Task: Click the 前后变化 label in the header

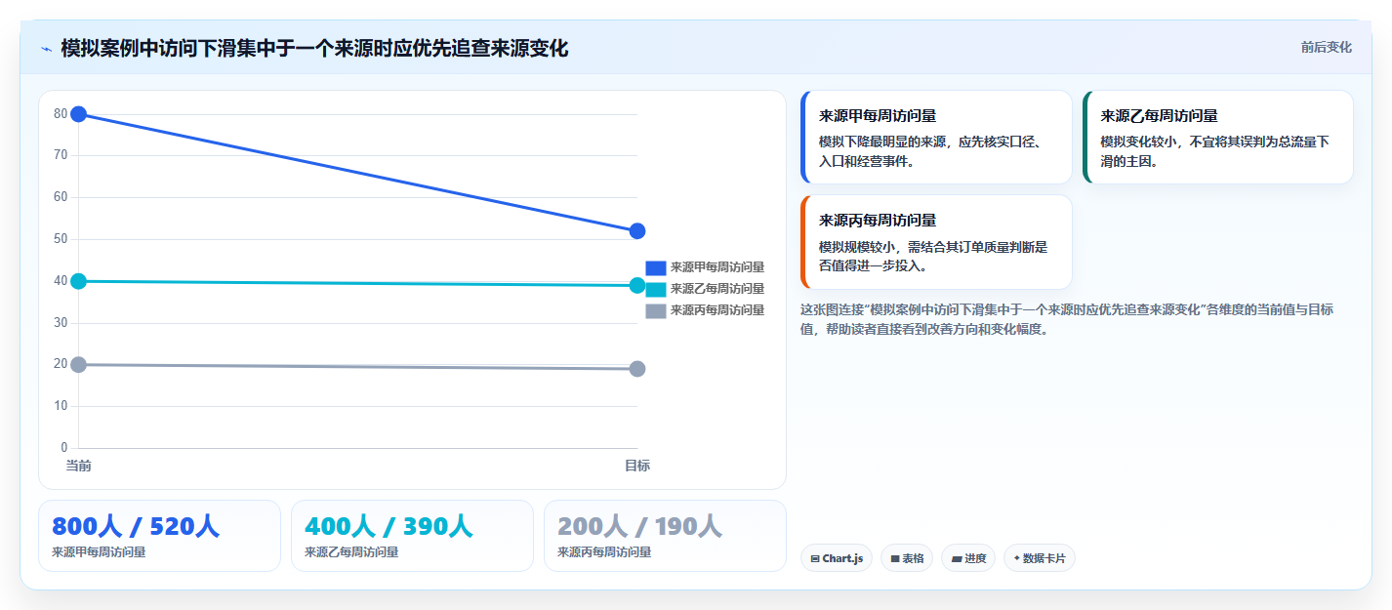Action: pyautogui.click(x=1326, y=47)
